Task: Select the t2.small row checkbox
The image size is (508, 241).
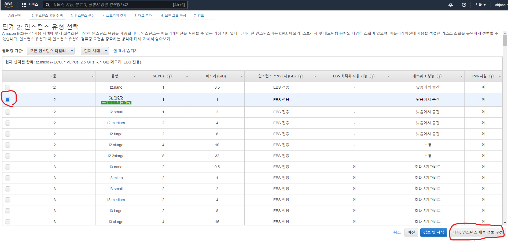Action: [x=8, y=112]
